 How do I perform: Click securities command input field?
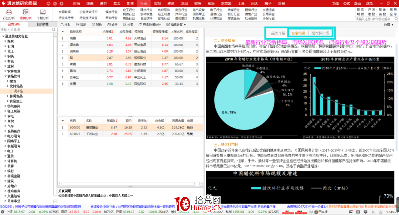(375, 19)
